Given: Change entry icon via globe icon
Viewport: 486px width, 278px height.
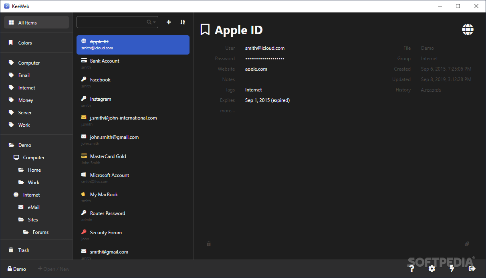Looking at the screenshot, I should pos(468,29).
